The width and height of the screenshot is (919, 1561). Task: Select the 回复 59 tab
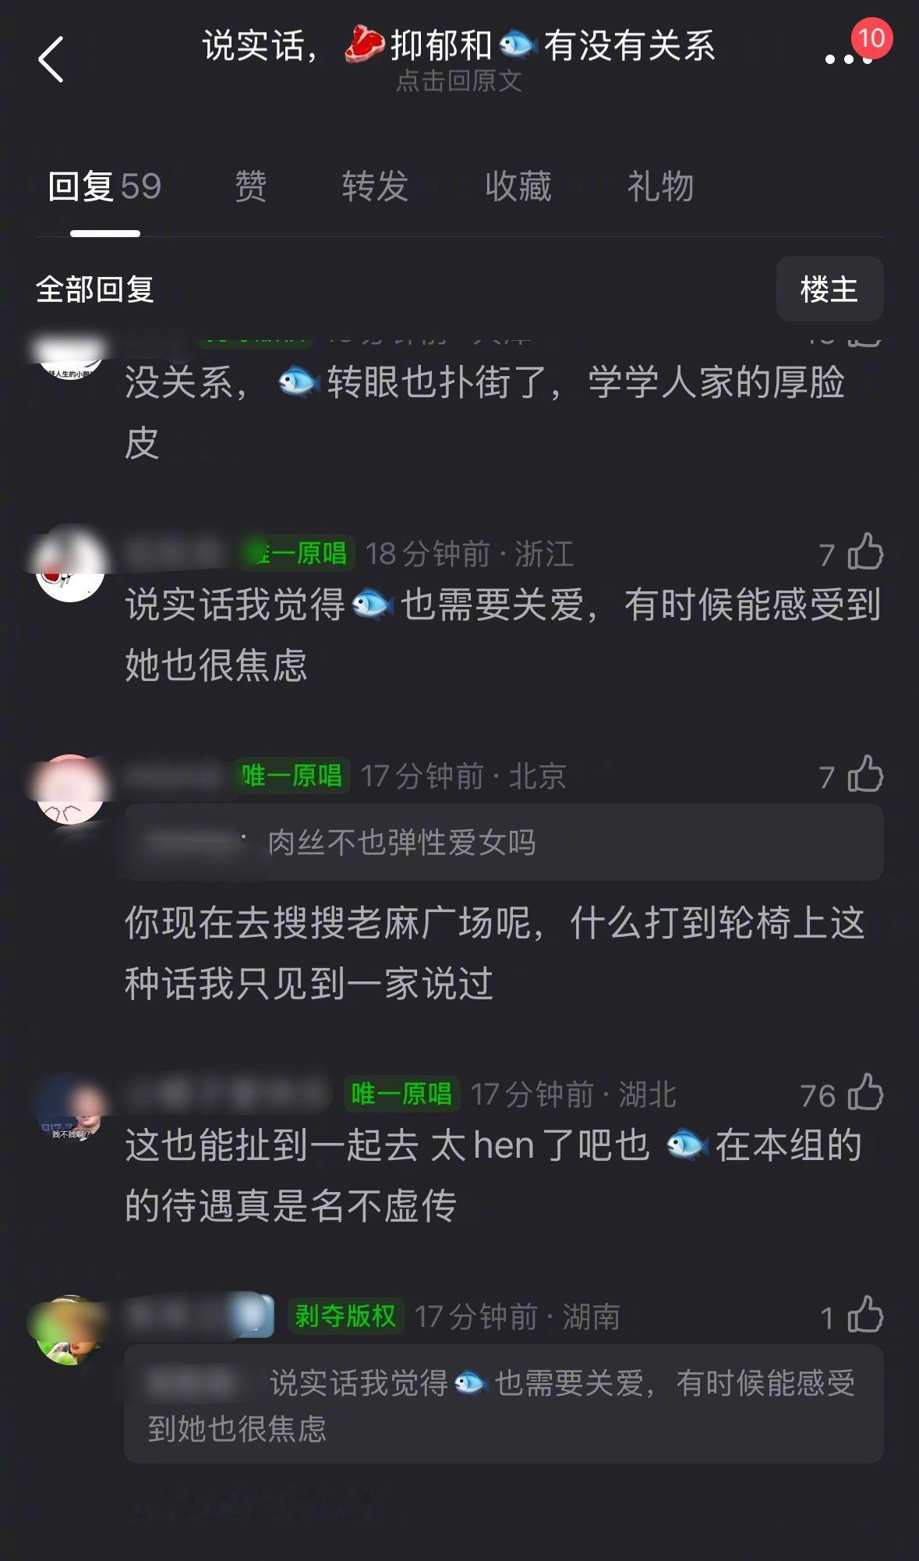(104, 186)
